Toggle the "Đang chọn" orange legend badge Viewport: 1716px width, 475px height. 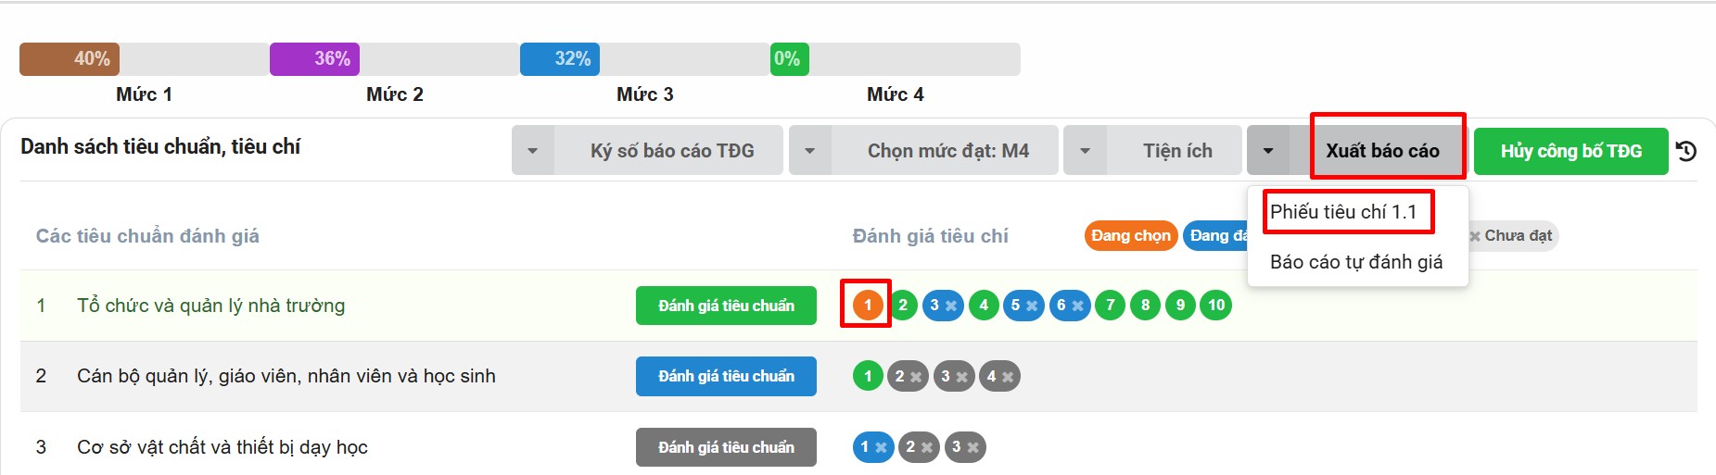[x=1130, y=236]
